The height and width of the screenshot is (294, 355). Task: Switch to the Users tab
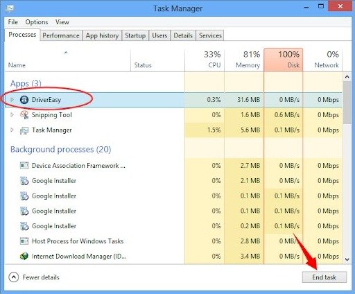159,35
